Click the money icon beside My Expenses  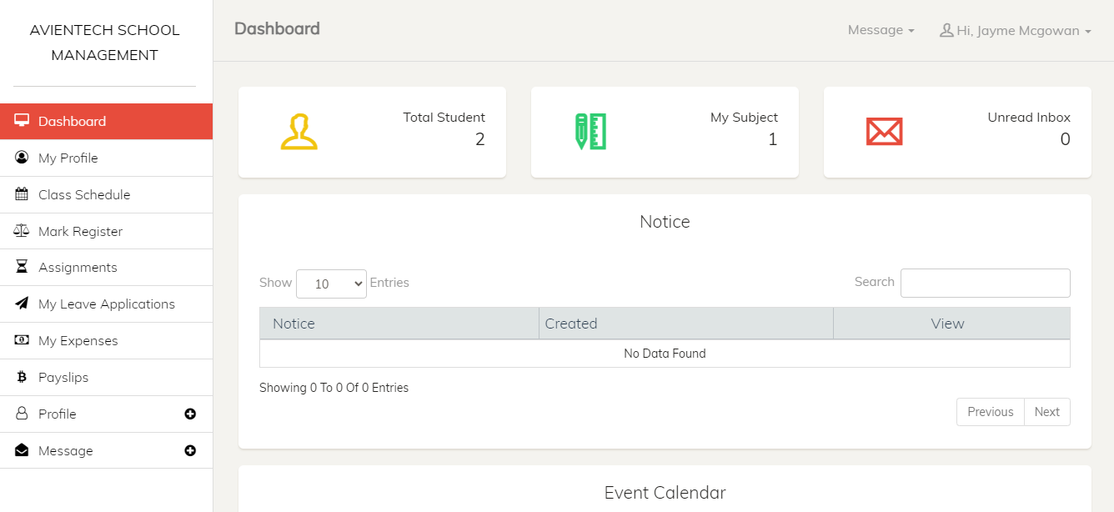pos(22,340)
